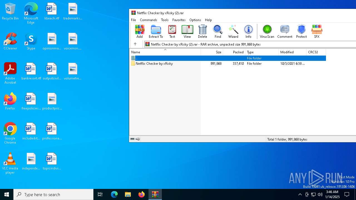Viewport: 356px width, 200px height.
Task: Open the notification center icon
Action: (347, 194)
